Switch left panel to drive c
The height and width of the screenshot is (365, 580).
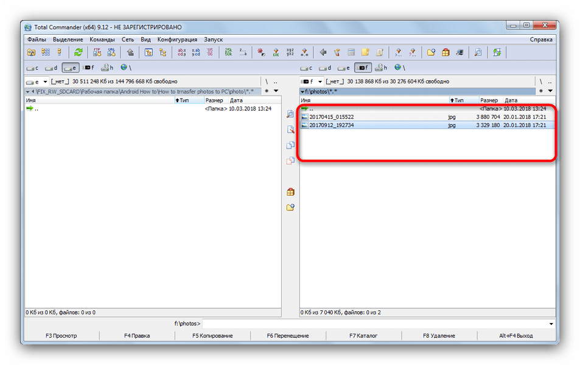click(x=32, y=68)
